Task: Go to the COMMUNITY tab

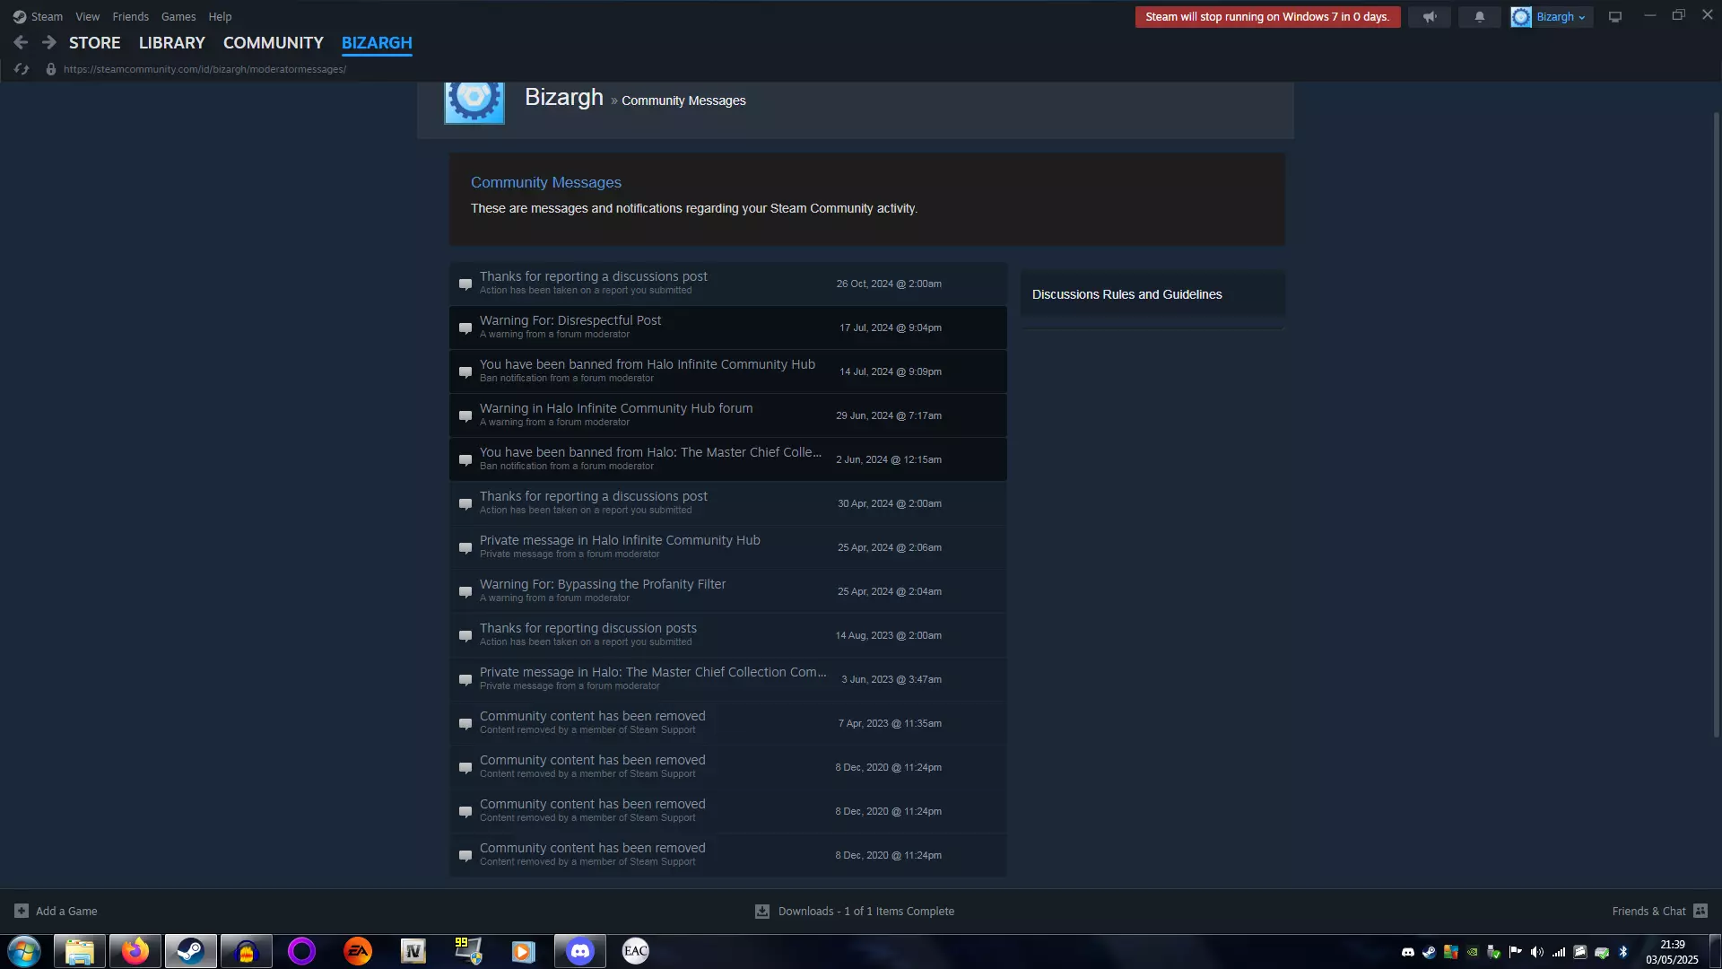Action: pyautogui.click(x=273, y=42)
